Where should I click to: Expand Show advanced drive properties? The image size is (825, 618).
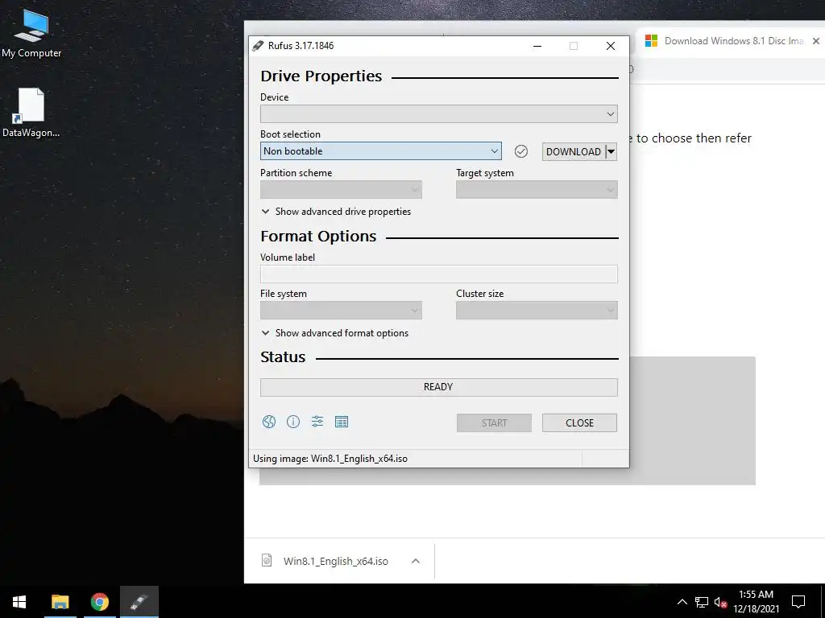(x=336, y=212)
